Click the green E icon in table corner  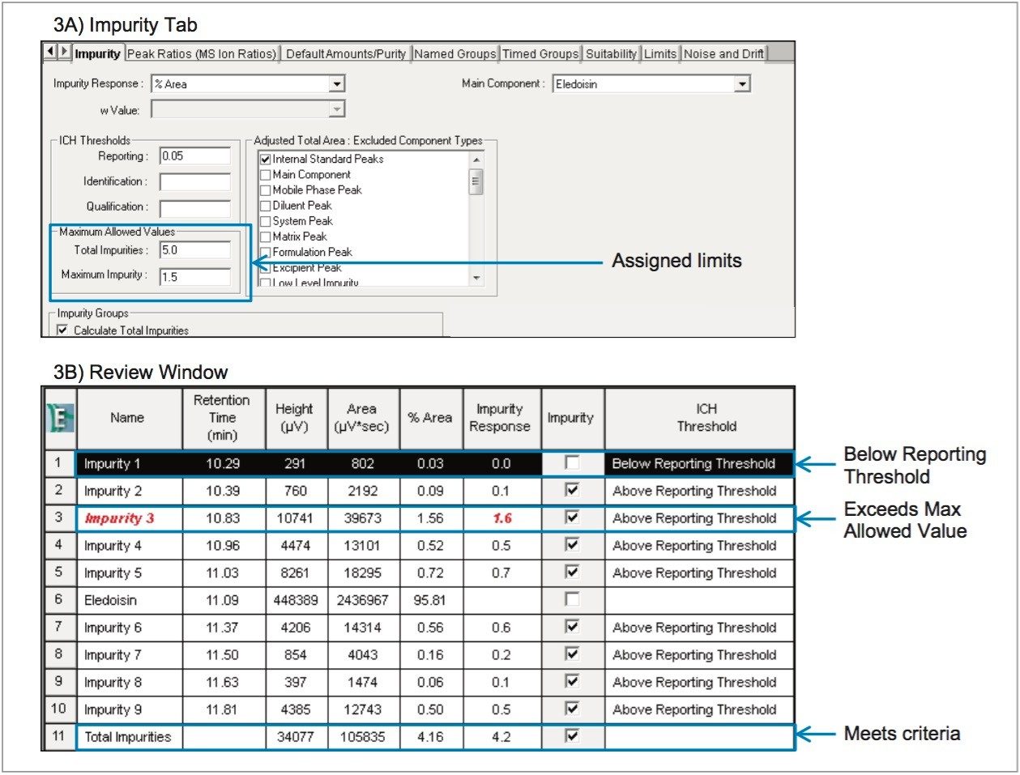59,418
